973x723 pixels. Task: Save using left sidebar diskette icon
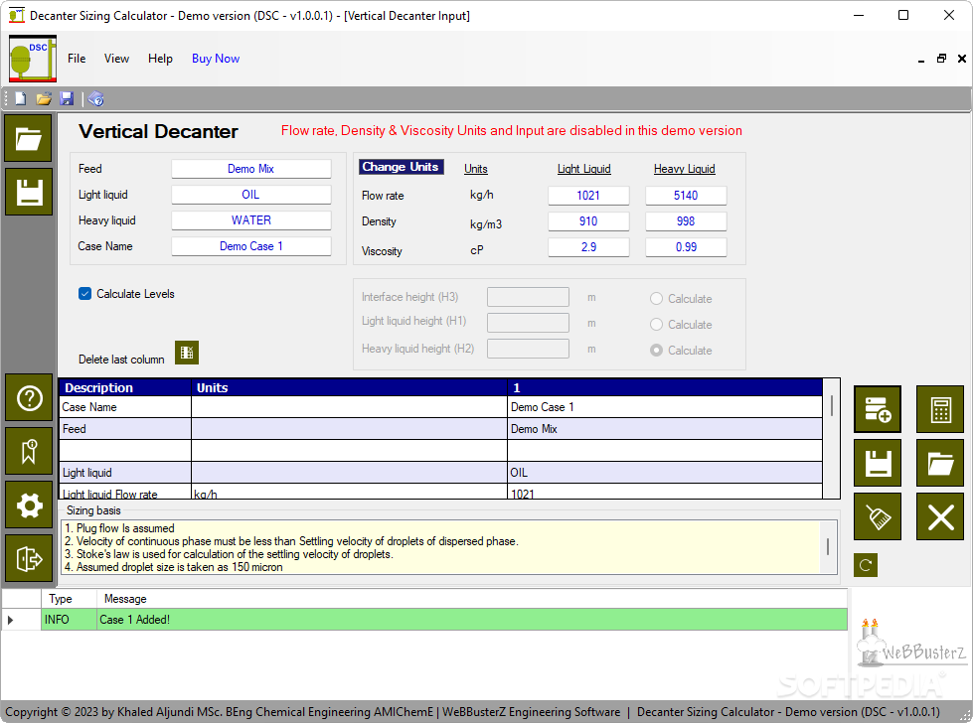[29, 192]
